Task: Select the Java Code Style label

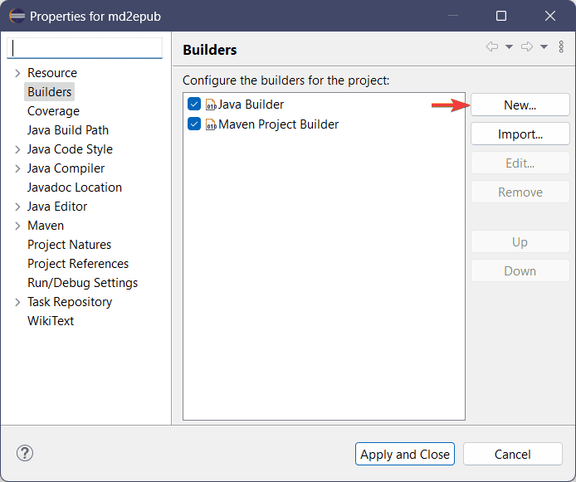Action: pos(70,149)
